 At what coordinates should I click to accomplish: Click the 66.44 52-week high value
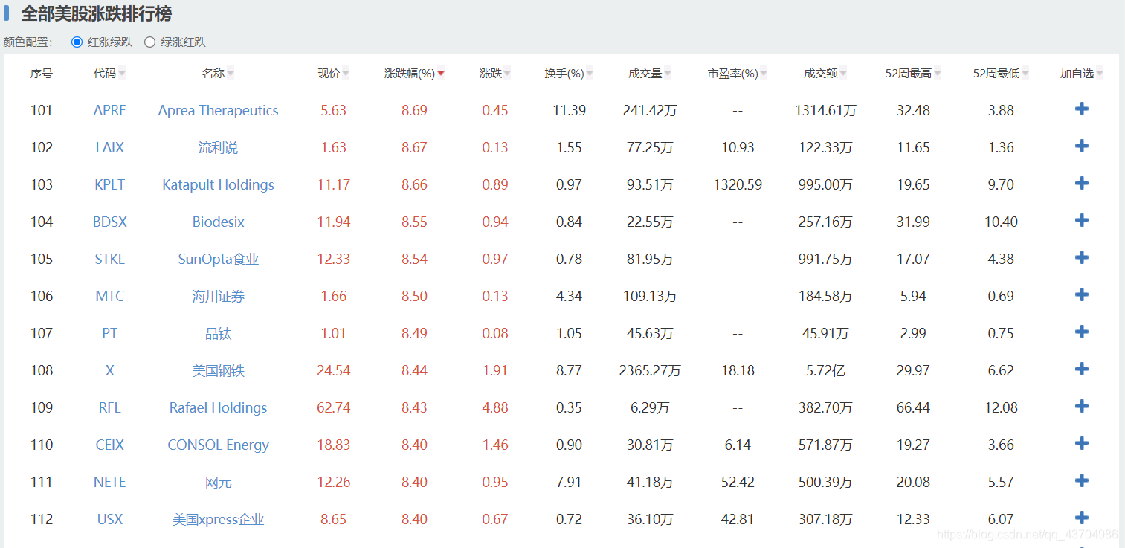click(913, 407)
